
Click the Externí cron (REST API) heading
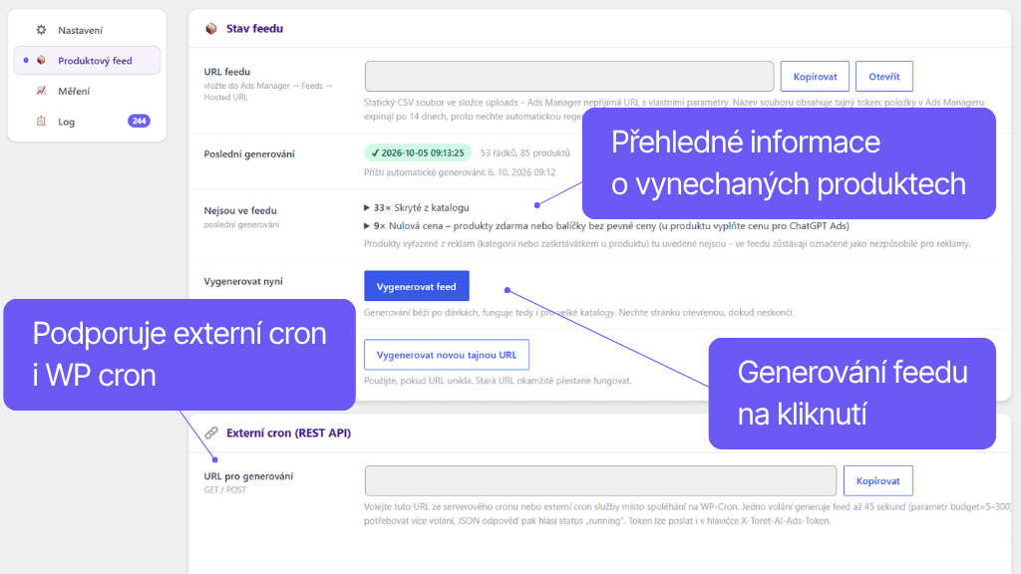pyautogui.click(x=288, y=432)
